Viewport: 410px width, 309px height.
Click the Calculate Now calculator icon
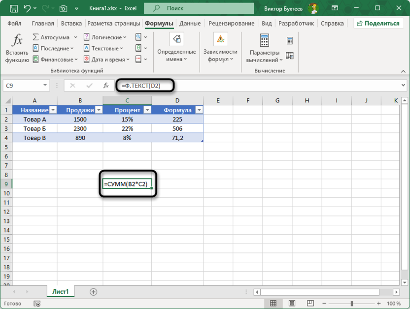(290, 41)
